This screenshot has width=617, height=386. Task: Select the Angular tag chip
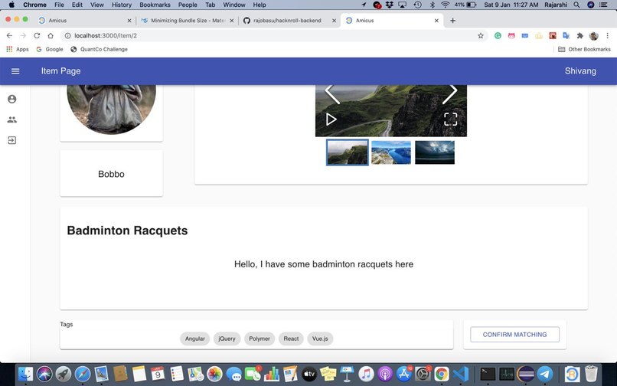click(194, 339)
